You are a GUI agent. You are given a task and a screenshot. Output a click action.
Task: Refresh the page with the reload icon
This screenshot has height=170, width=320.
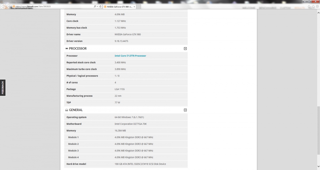coord(100,6)
